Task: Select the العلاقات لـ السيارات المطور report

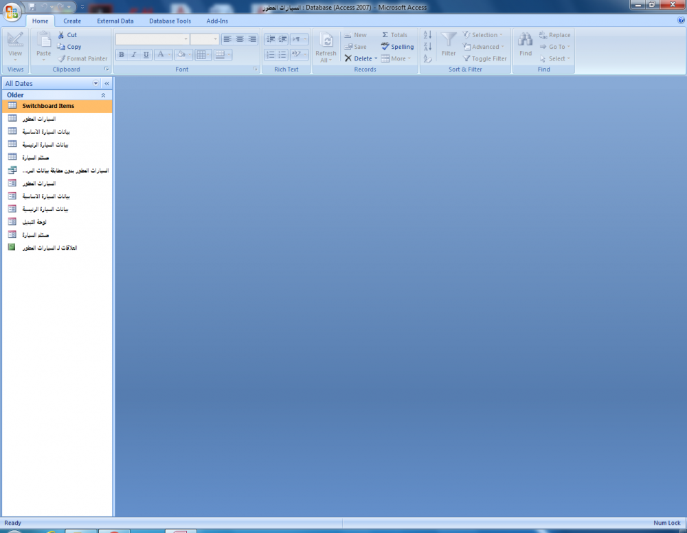Action: click(x=57, y=248)
